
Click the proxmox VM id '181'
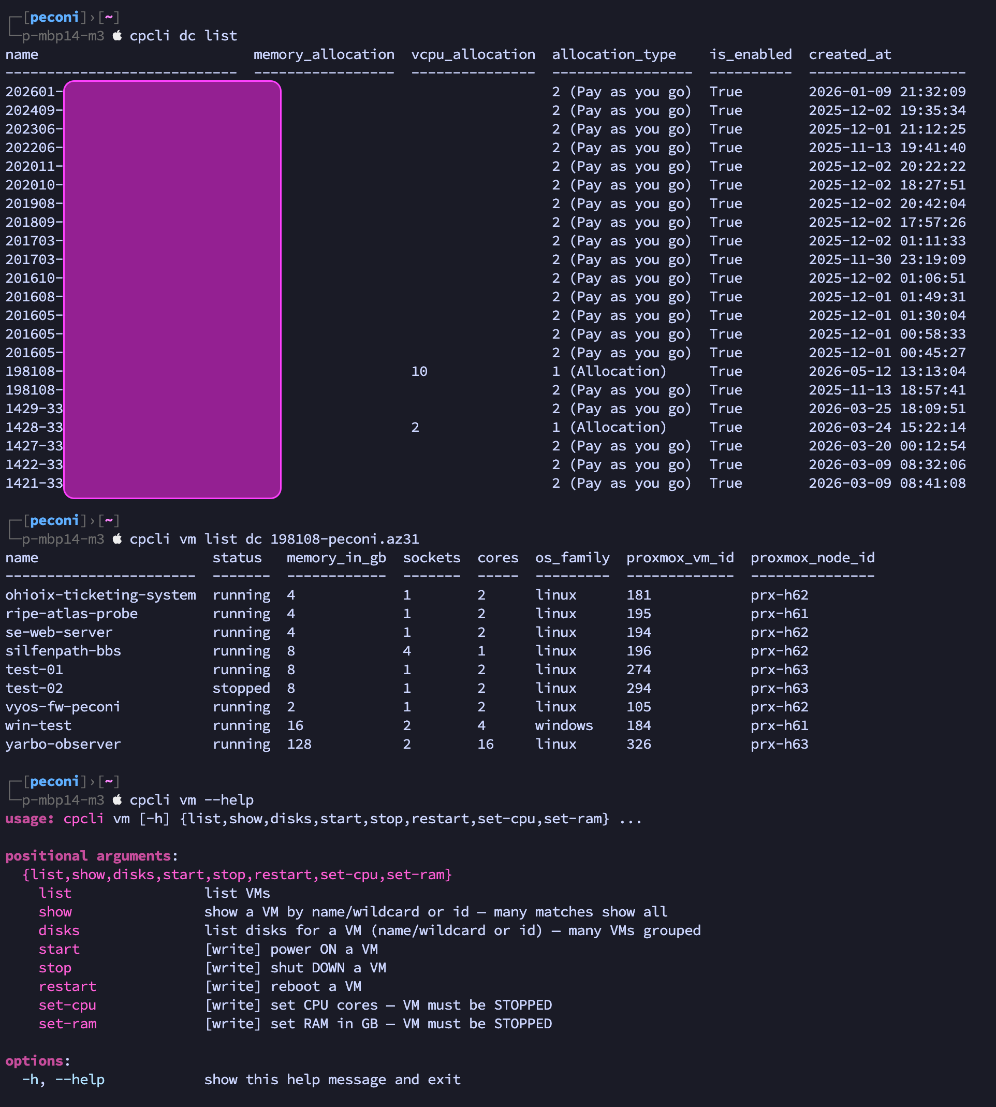click(639, 594)
